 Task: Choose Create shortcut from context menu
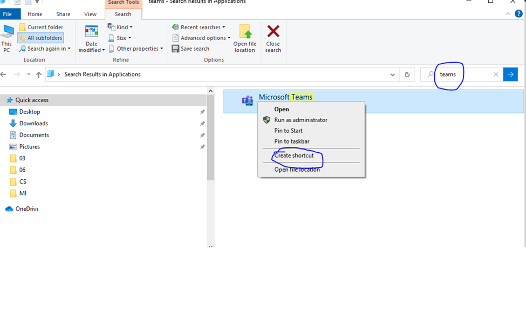click(294, 156)
